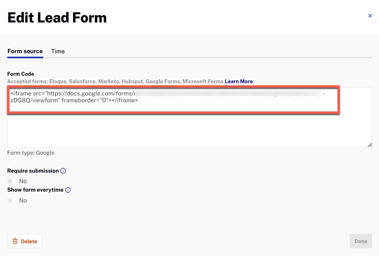Click the info icon beside Require submission
The image size is (379, 256).
coord(63,171)
